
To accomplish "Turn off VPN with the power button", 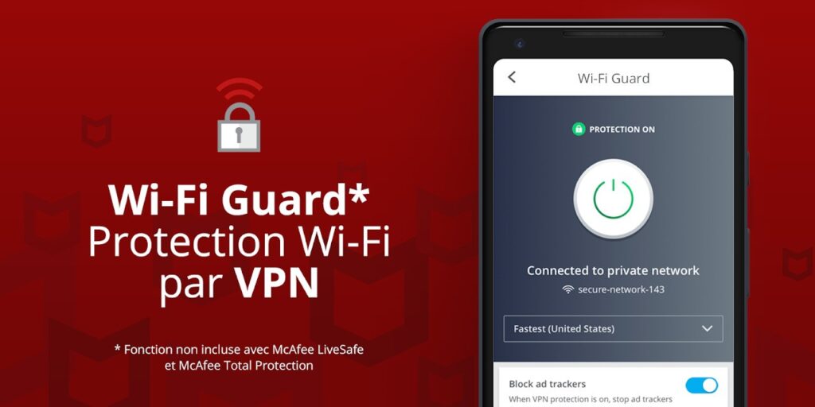I will [614, 199].
